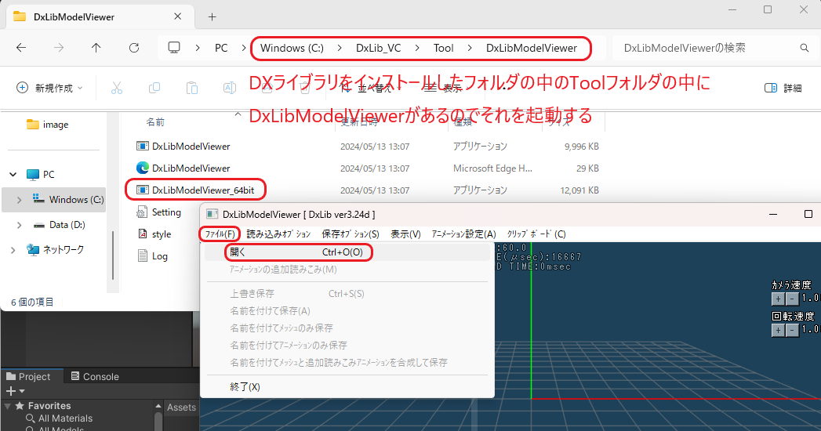Open the 読み込みオプション menu
Viewport: 821px width, 431px height.
point(278,234)
